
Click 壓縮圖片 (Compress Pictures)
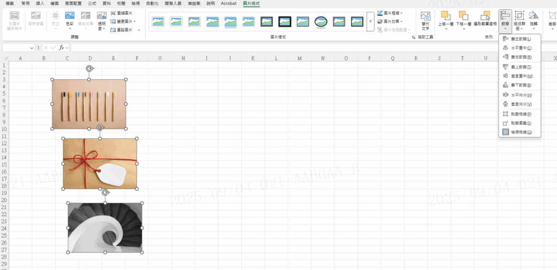(121, 13)
